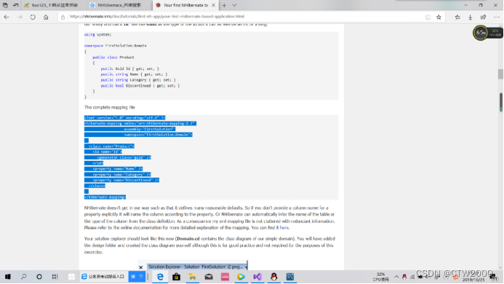Open Visual Studio from taskbar
504x284 pixels.
(257, 277)
